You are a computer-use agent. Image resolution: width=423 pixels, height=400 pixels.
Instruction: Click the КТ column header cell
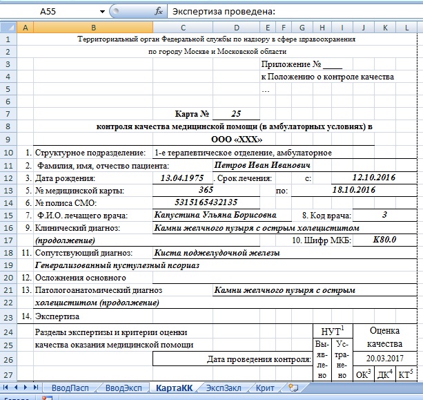pos(406,374)
